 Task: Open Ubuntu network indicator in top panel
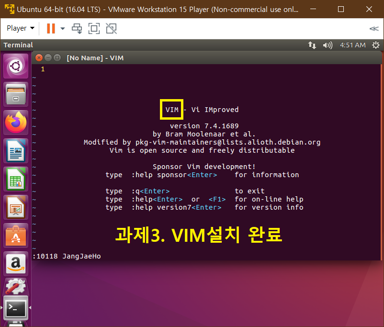pyautogui.click(x=312, y=45)
